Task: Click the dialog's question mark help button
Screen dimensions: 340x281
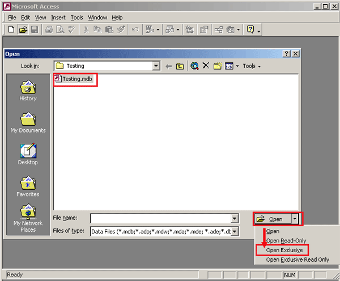Action: 286,54
